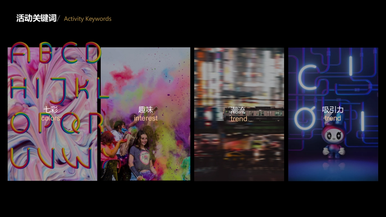Click the train in the city photo
This screenshot has height=217, width=386.
tap(254, 113)
